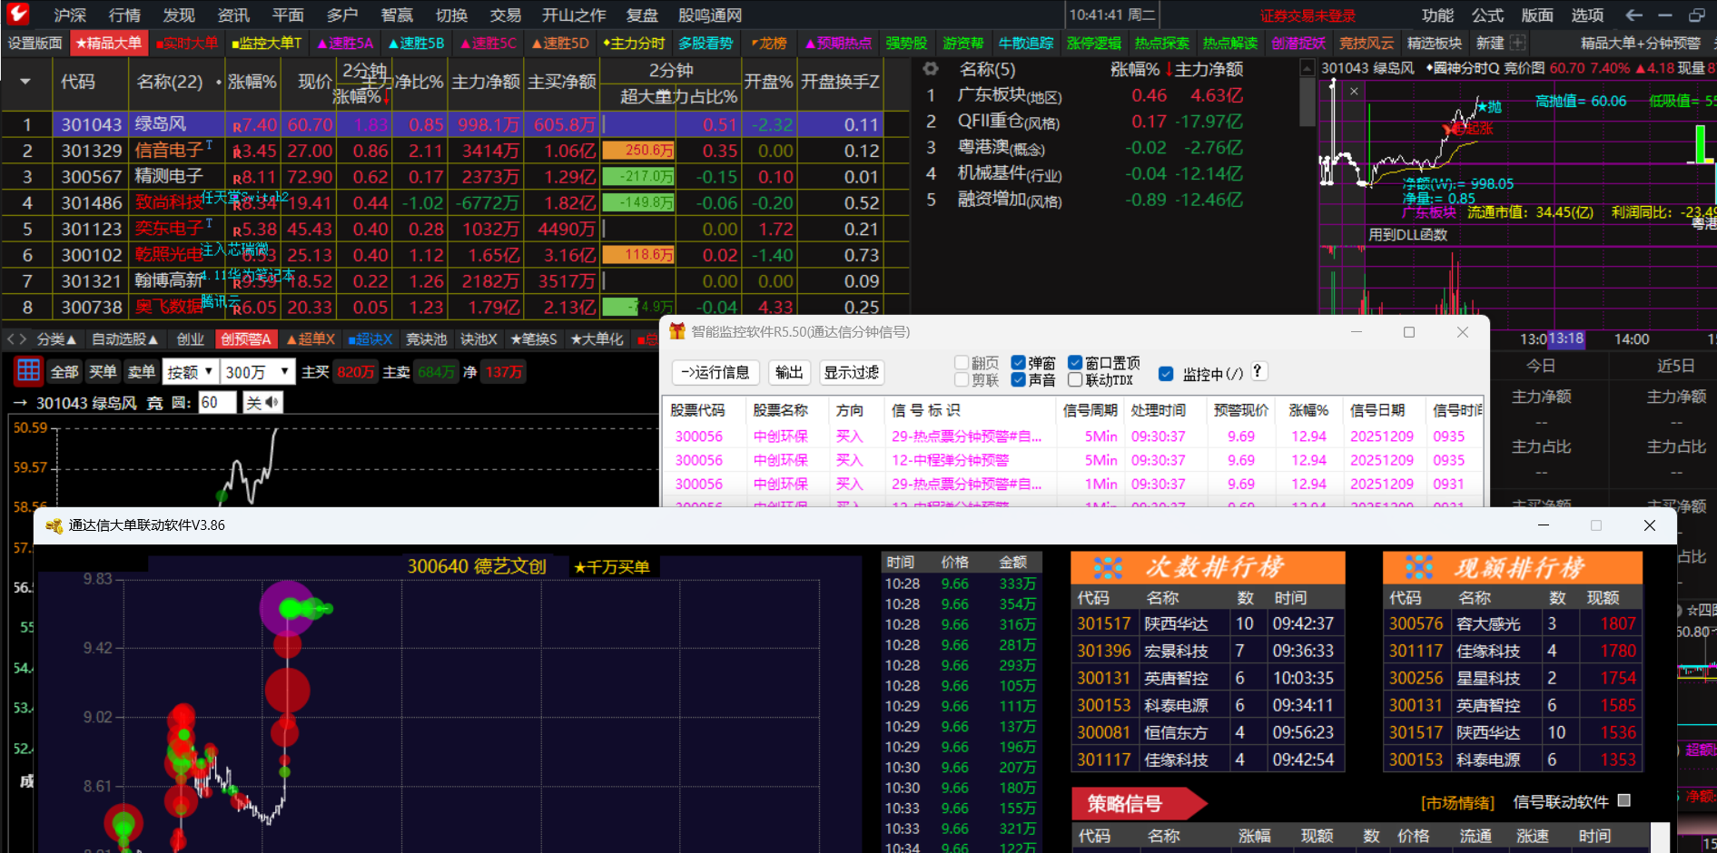The width and height of the screenshot is (1717, 853).
Task: Select the grid view icon beside 全部
Action: point(27,370)
